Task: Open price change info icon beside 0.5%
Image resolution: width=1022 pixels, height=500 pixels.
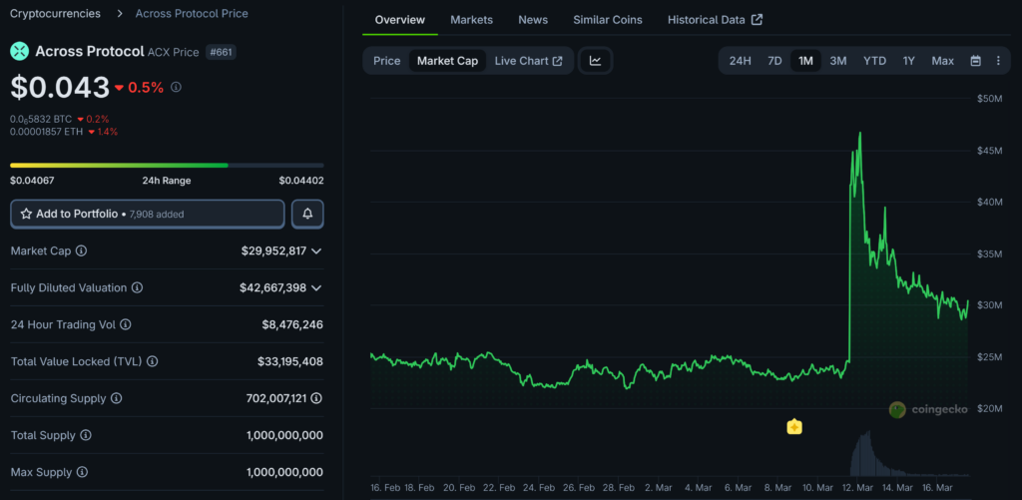Action: click(x=176, y=87)
